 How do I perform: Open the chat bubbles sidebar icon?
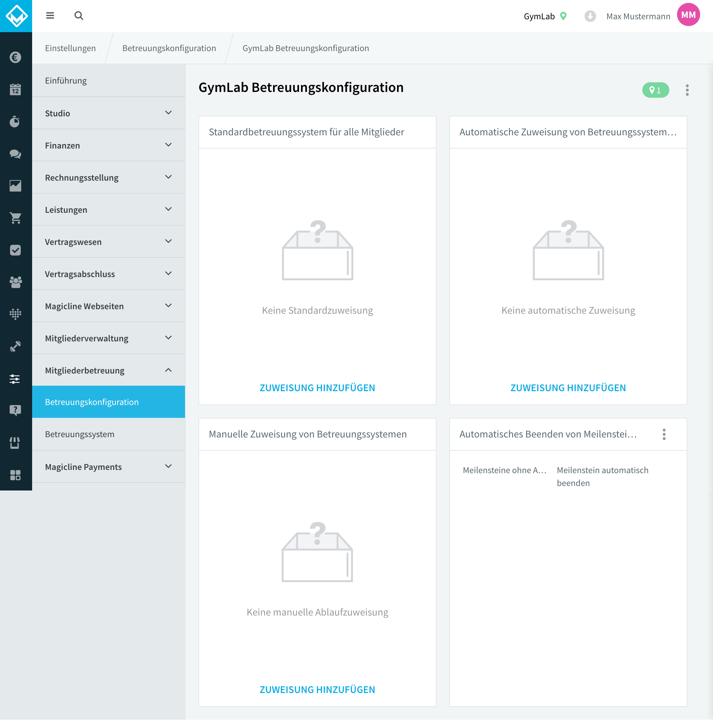click(15, 154)
